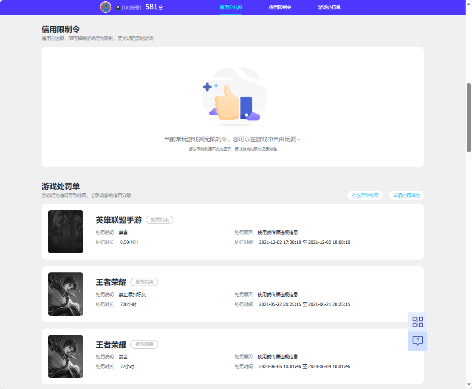Click 处罚结束 badge on 英雄联盟手游 card

[x=160, y=220]
